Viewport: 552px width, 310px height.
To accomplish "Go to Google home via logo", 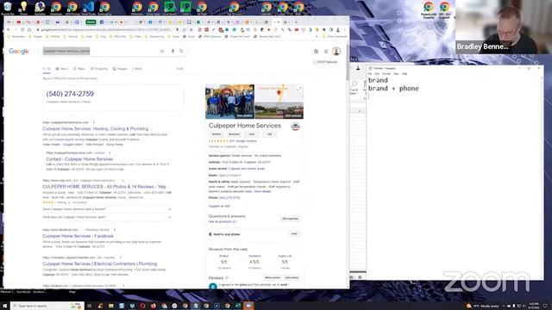I will (19, 52).
